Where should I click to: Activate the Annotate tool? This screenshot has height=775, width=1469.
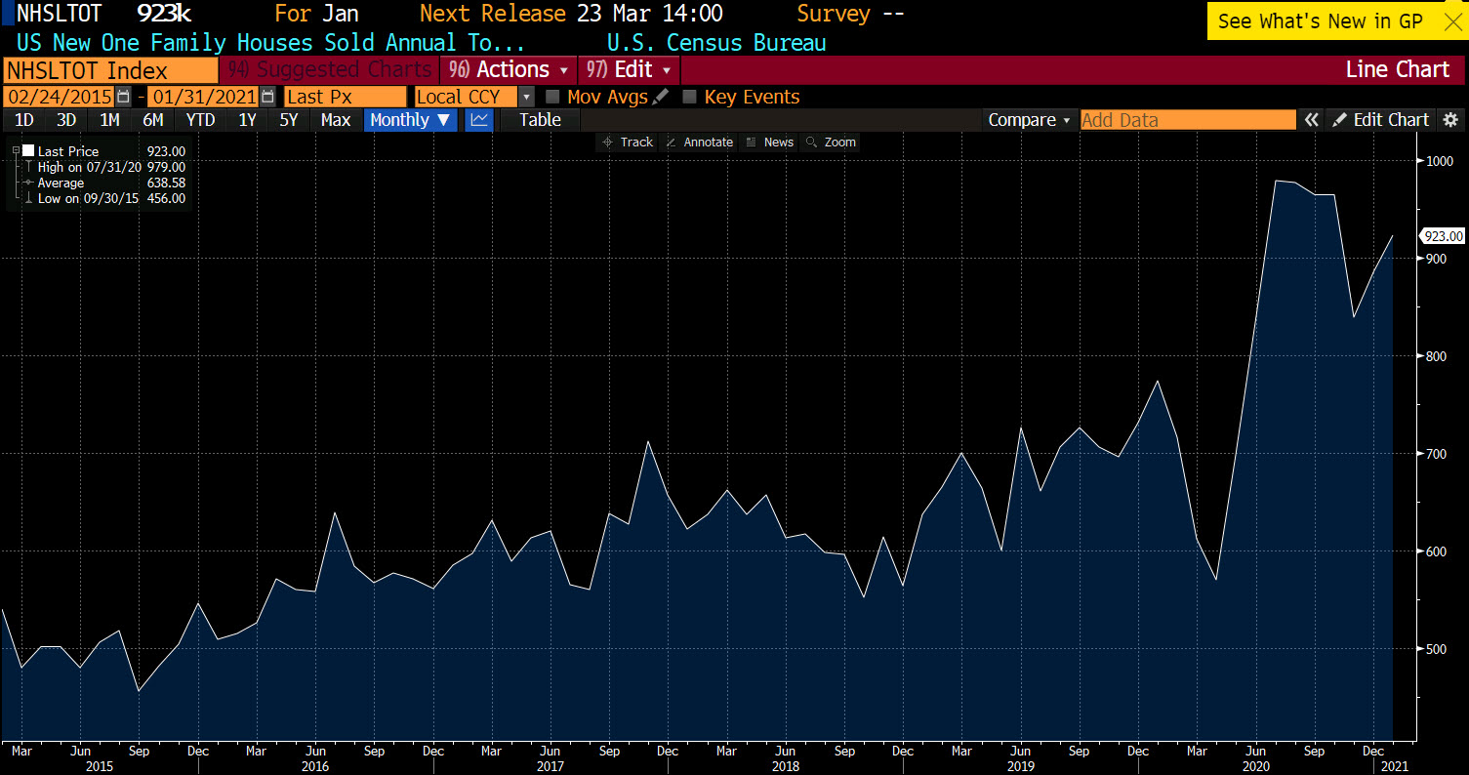[699, 143]
